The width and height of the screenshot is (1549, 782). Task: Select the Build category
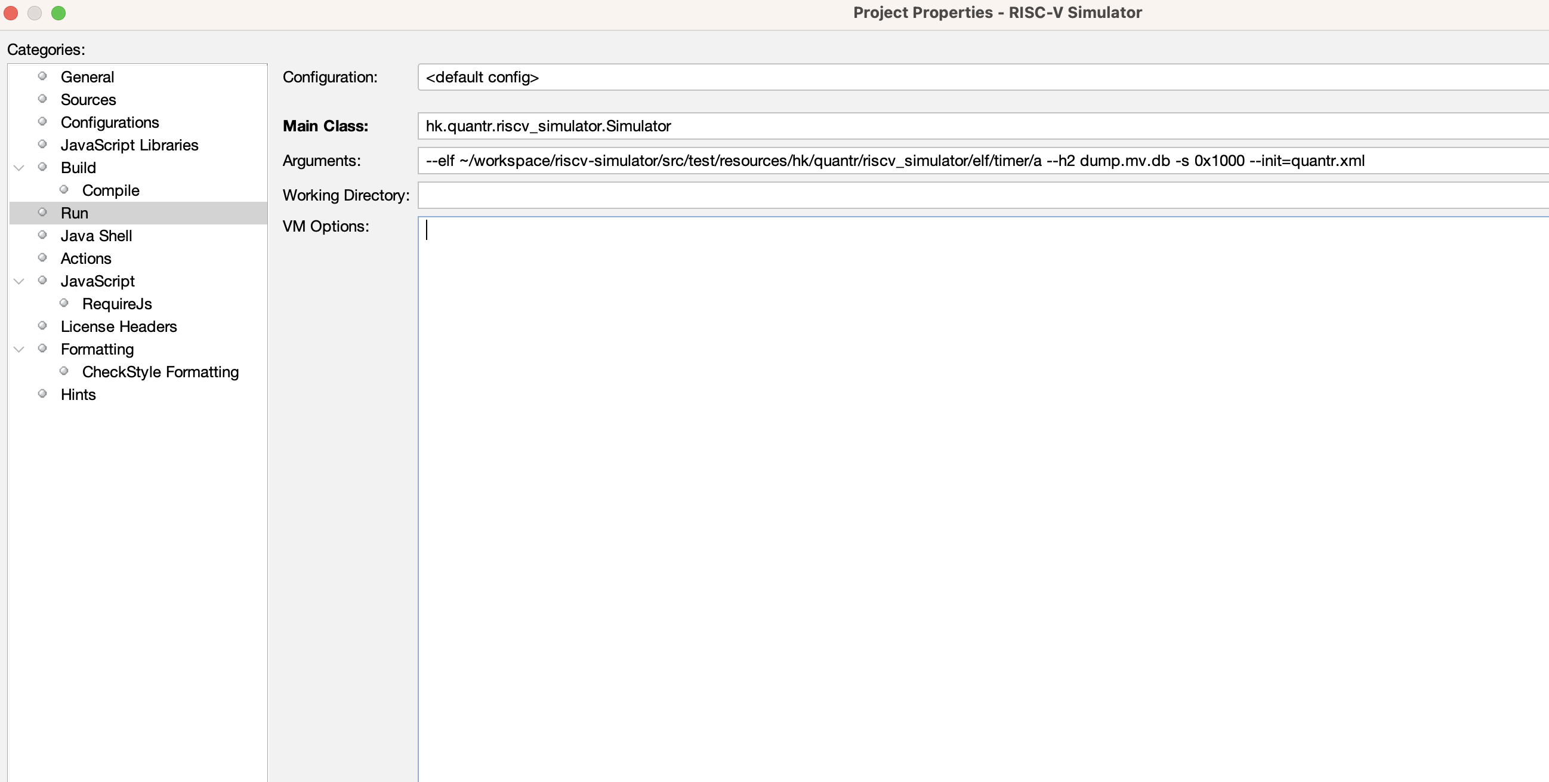click(x=78, y=168)
